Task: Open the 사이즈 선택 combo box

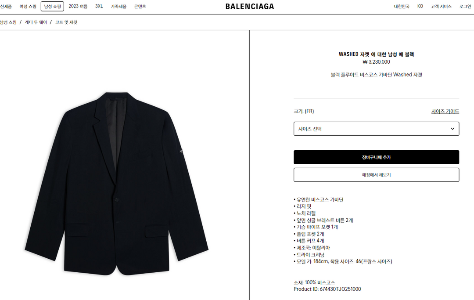Action: point(377,129)
